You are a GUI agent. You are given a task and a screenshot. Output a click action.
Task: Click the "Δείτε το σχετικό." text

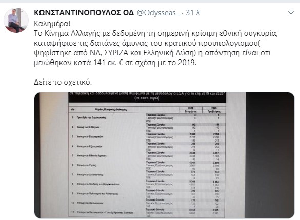click(63, 82)
